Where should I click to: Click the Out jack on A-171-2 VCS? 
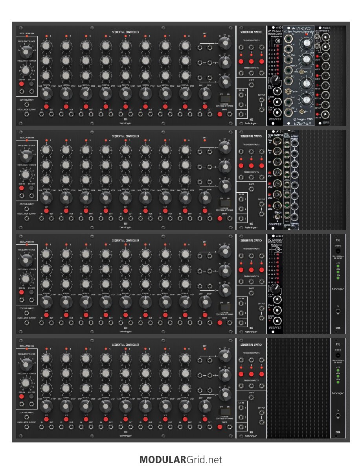coord(288,112)
